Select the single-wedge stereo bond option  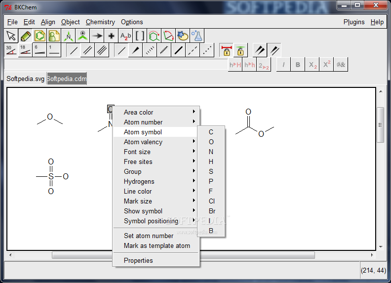click(274, 50)
